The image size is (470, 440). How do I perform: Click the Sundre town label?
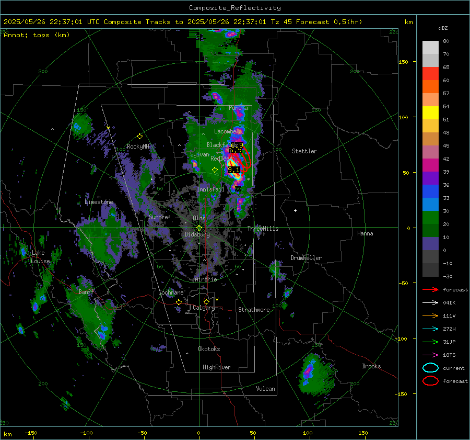(x=159, y=217)
